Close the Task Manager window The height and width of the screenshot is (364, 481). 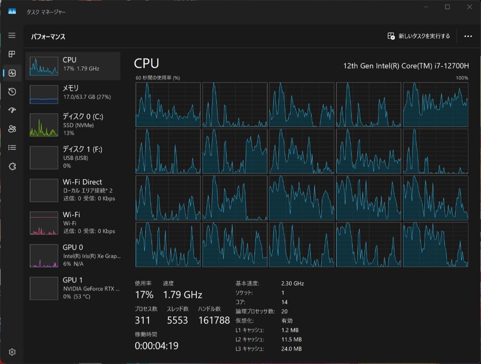[x=469, y=7]
